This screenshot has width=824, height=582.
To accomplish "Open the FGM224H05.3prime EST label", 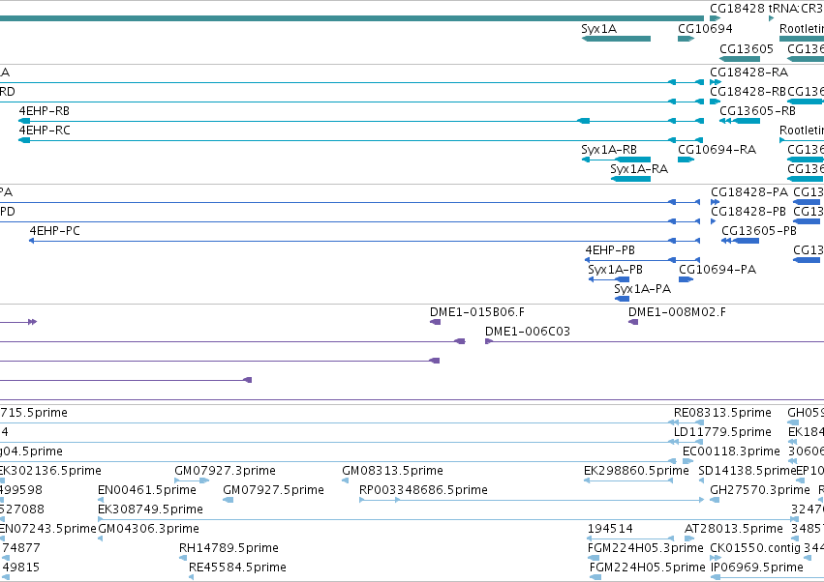I will (645, 549).
